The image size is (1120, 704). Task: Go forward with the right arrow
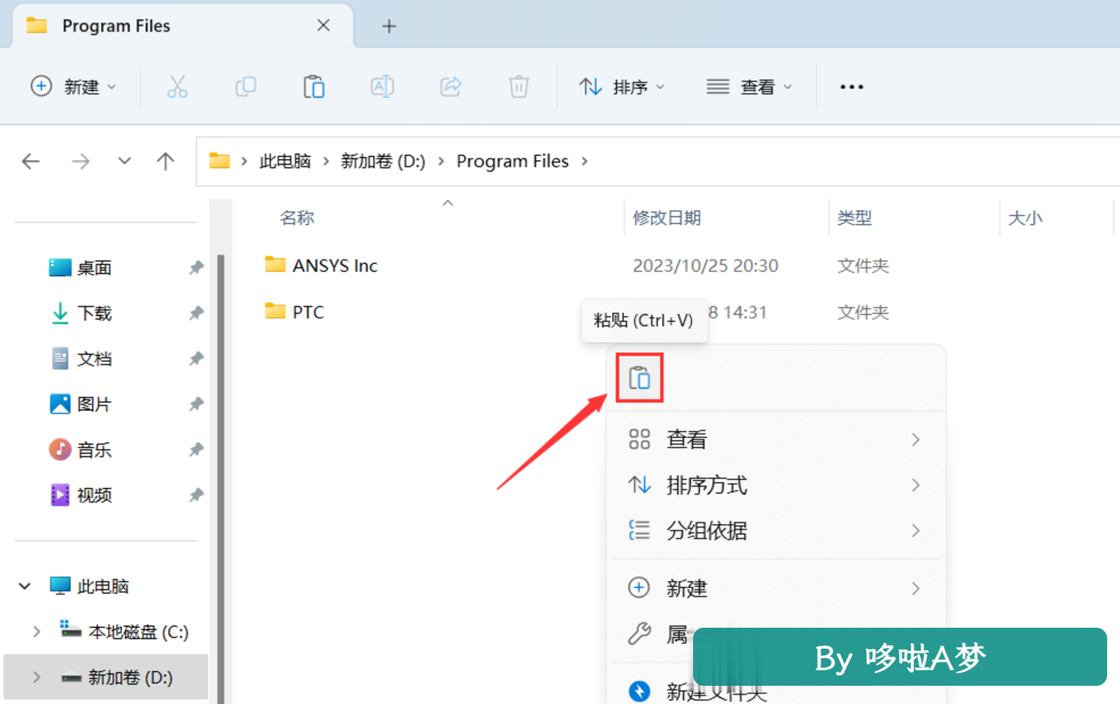coord(80,161)
